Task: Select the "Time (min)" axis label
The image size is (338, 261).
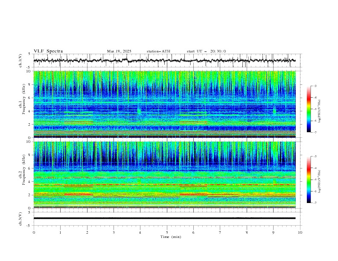Action: 171,237
